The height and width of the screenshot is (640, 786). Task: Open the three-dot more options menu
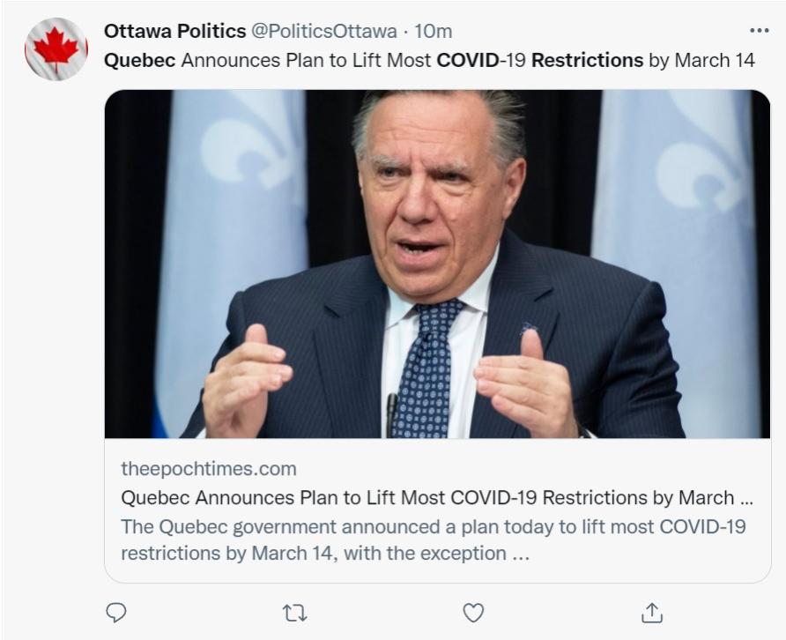[759, 31]
